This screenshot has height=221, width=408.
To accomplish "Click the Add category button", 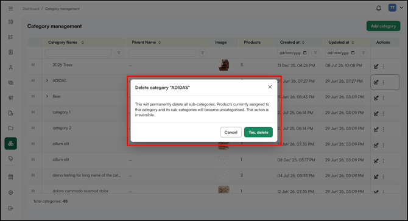I will (383, 26).
